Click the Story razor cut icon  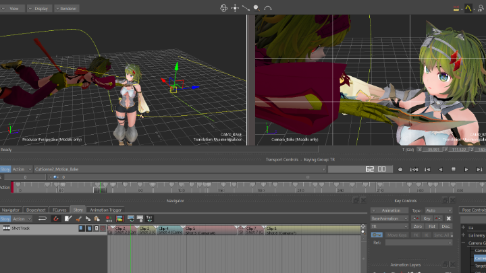coord(79,218)
